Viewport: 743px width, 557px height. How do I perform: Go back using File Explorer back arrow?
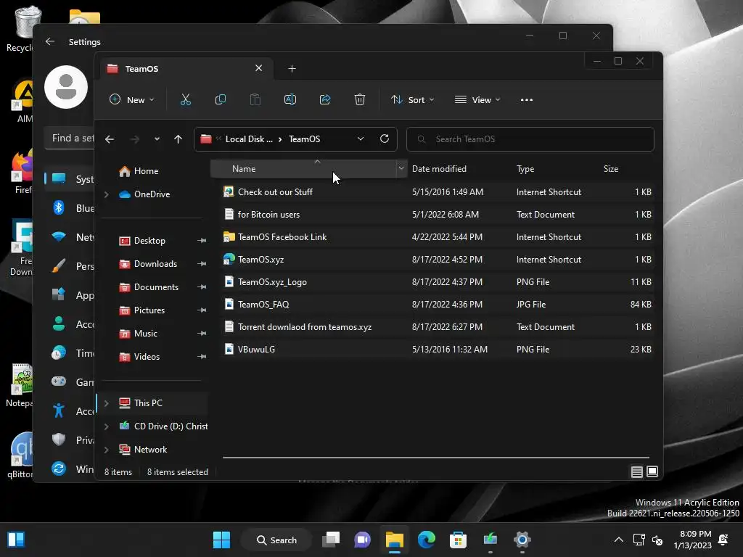click(x=110, y=139)
